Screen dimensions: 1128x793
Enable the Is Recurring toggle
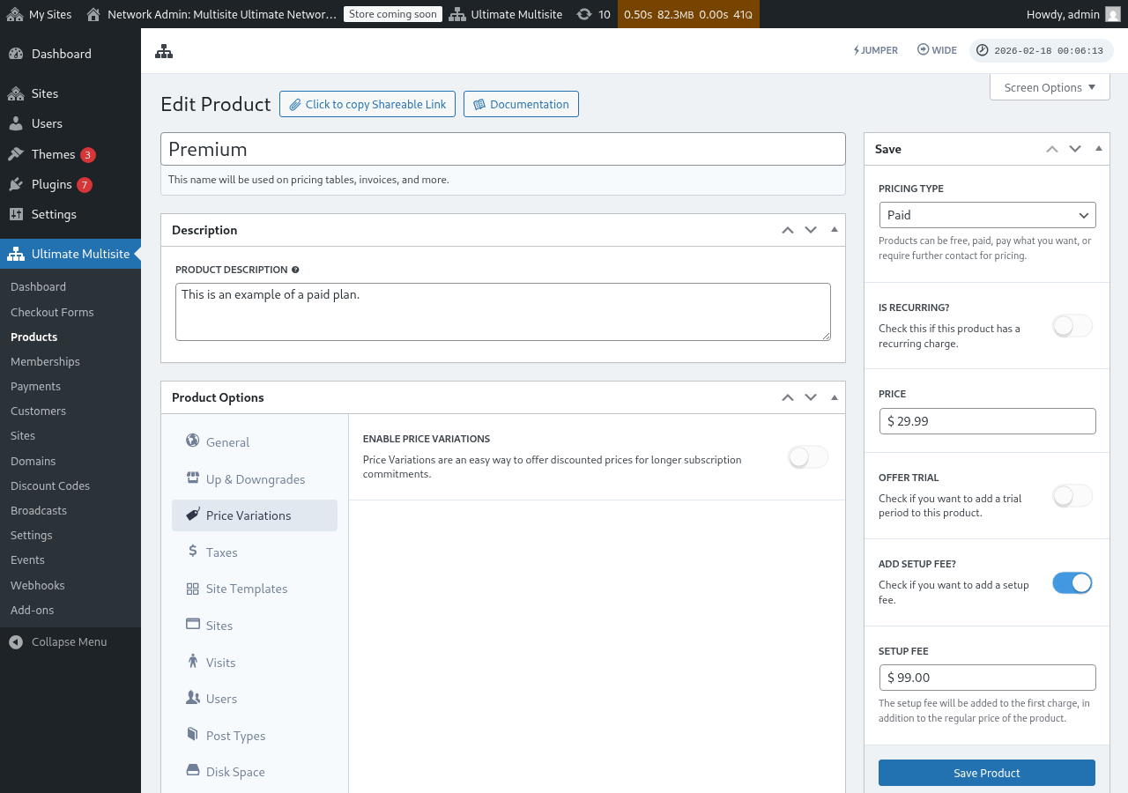(x=1072, y=326)
